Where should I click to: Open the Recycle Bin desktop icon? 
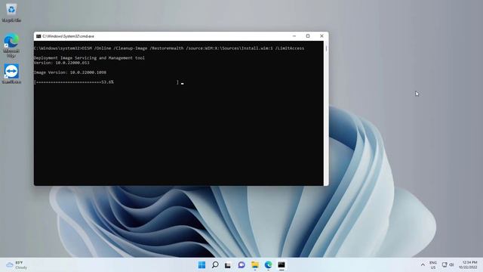11,13
